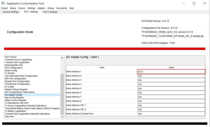Minimize the Application Customization Tool window
This screenshot has width=210, height=127.
[184, 3]
